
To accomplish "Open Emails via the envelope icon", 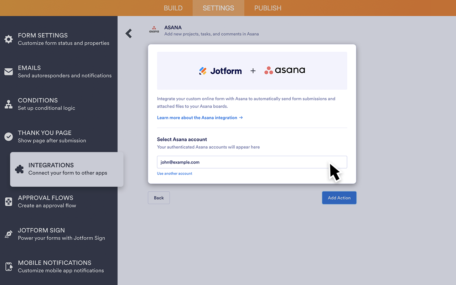I will coord(9,72).
